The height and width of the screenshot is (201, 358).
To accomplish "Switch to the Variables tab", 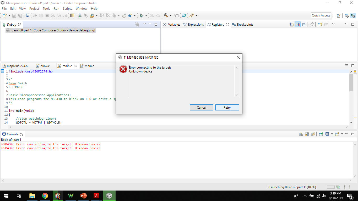I will tap(172, 25).
